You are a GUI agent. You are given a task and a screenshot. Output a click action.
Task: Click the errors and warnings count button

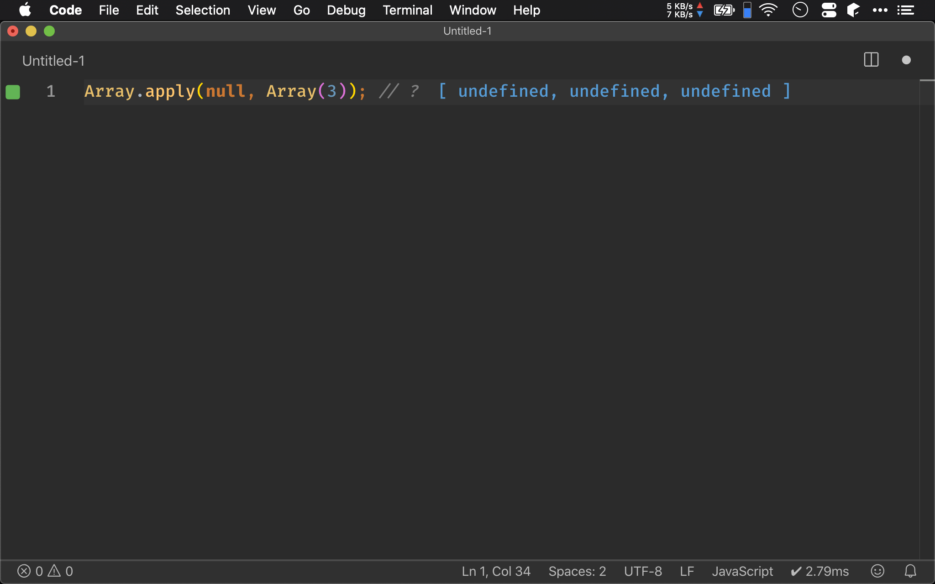pos(46,571)
